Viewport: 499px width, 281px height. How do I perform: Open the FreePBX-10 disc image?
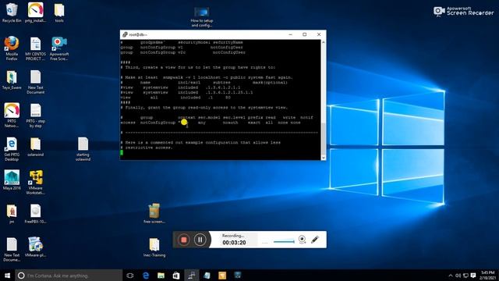pyautogui.click(x=35, y=214)
